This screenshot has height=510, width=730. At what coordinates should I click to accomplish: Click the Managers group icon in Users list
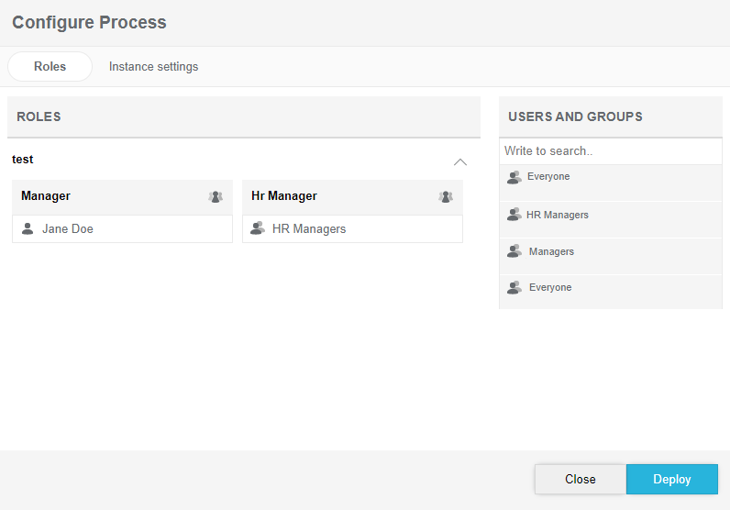(x=514, y=251)
